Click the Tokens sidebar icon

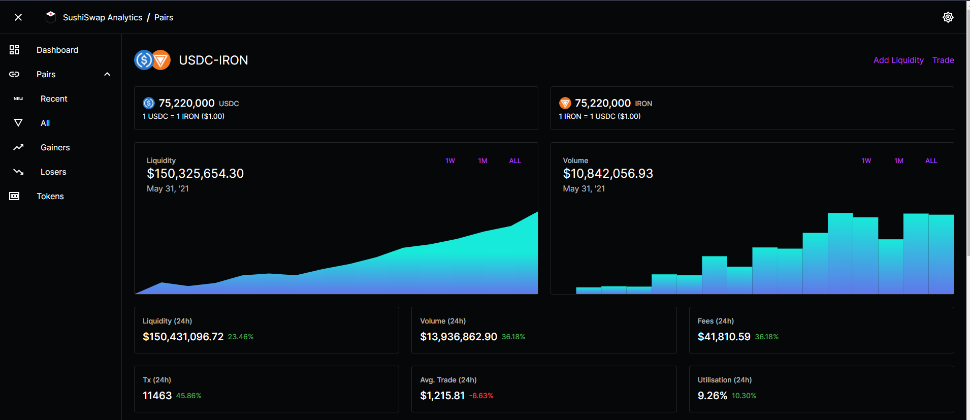[14, 196]
